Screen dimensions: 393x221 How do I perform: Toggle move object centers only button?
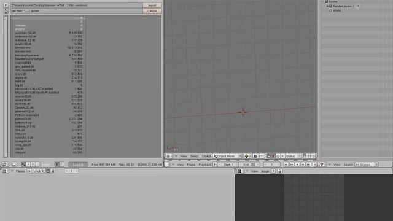[262, 156]
